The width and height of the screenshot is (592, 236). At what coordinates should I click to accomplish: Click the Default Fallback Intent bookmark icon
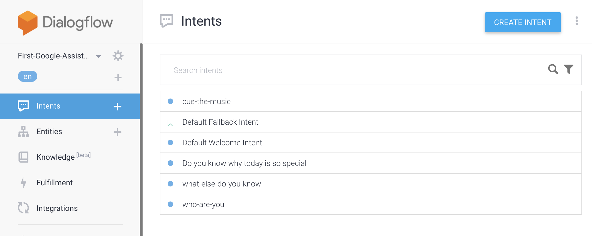point(170,123)
